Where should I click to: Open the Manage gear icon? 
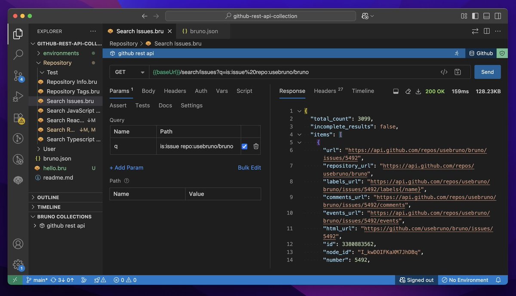coord(18,265)
